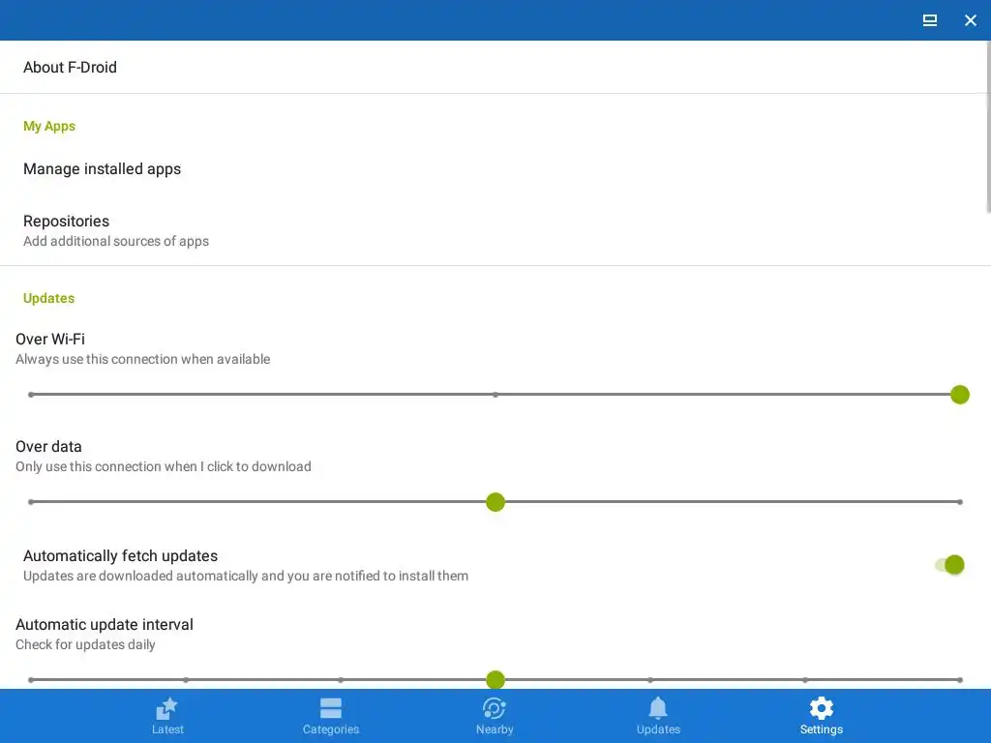The width and height of the screenshot is (991, 743).
Task: Click the Updates tab label
Action: pyautogui.click(x=658, y=729)
